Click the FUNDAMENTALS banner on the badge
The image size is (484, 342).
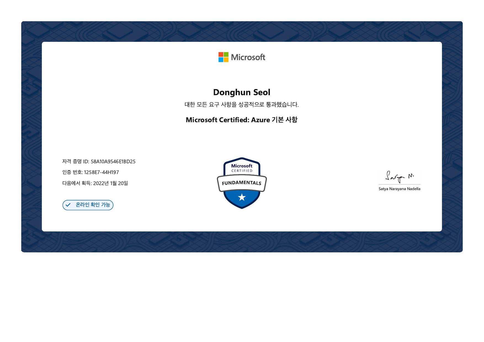click(241, 183)
